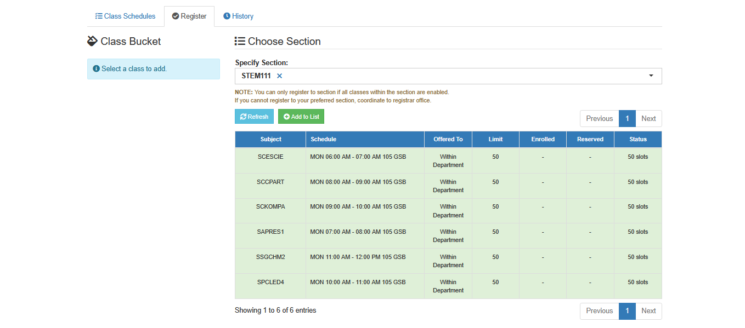
Task: Click page 1 in the bottom pagination
Action: pyautogui.click(x=627, y=311)
